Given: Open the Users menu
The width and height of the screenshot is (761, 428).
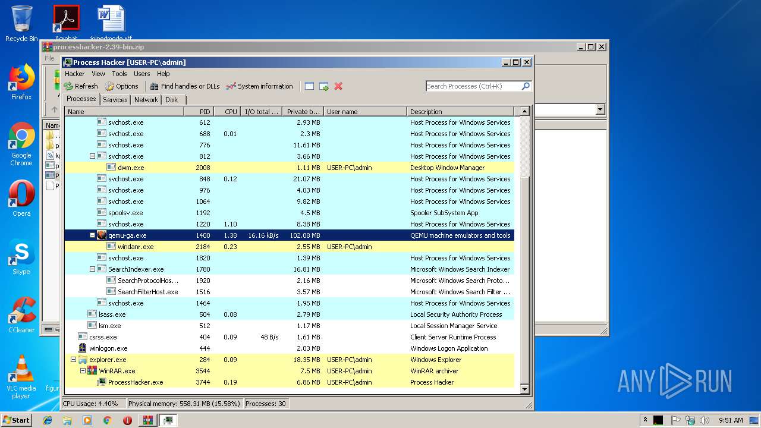Looking at the screenshot, I should coord(142,74).
